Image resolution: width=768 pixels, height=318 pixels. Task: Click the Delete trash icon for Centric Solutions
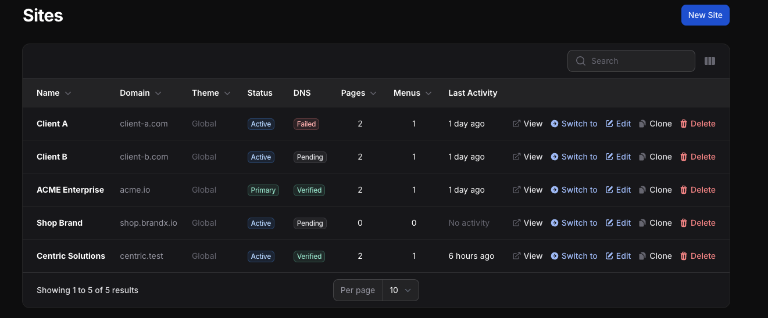point(684,256)
